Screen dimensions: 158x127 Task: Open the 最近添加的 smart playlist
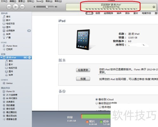(11, 116)
